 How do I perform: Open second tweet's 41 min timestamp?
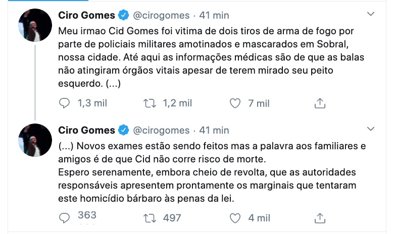(214, 130)
